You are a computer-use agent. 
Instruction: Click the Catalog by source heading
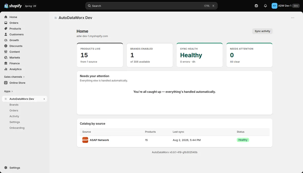click(x=92, y=124)
